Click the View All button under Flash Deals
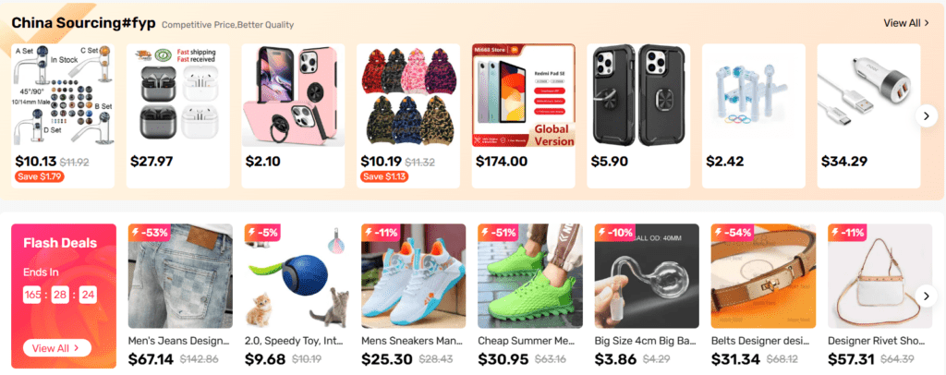 point(57,348)
